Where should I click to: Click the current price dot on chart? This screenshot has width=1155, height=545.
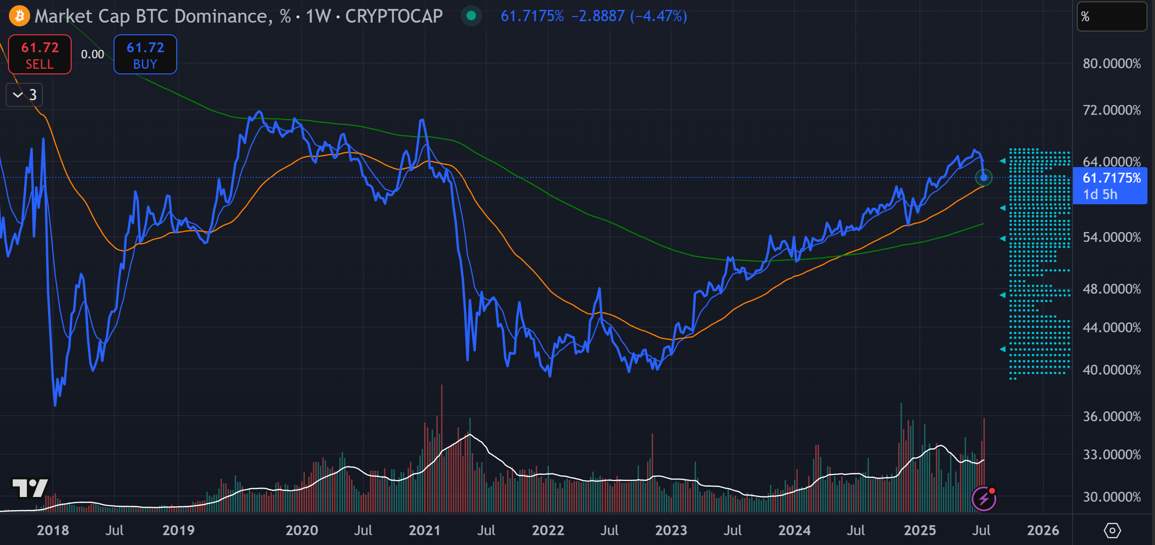[983, 178]
